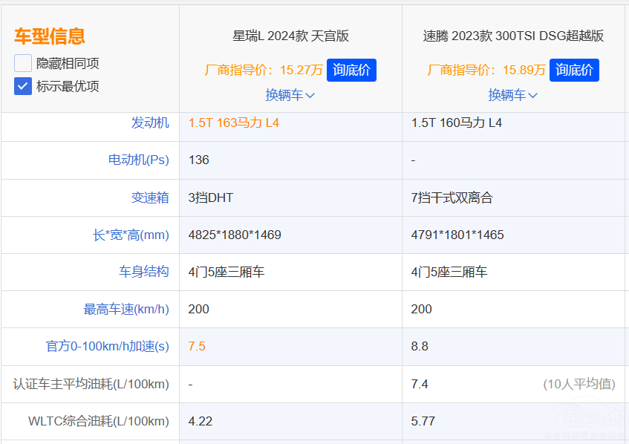Click 速腾 transmission value 7挡干式双离合
629x444 pixels.
(x=452, y=197)
